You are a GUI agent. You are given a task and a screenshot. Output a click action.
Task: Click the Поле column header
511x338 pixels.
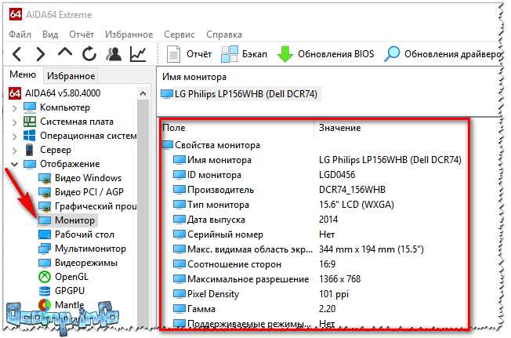[173, 128]
